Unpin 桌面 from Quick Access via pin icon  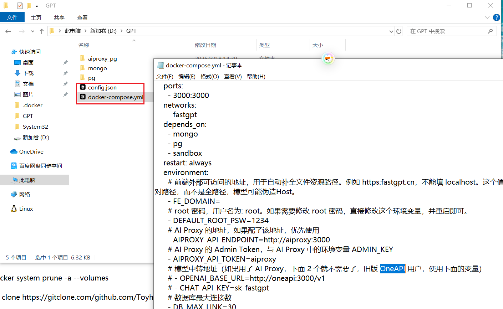(x=65, y=63)
